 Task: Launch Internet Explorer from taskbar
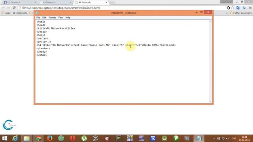15,138
